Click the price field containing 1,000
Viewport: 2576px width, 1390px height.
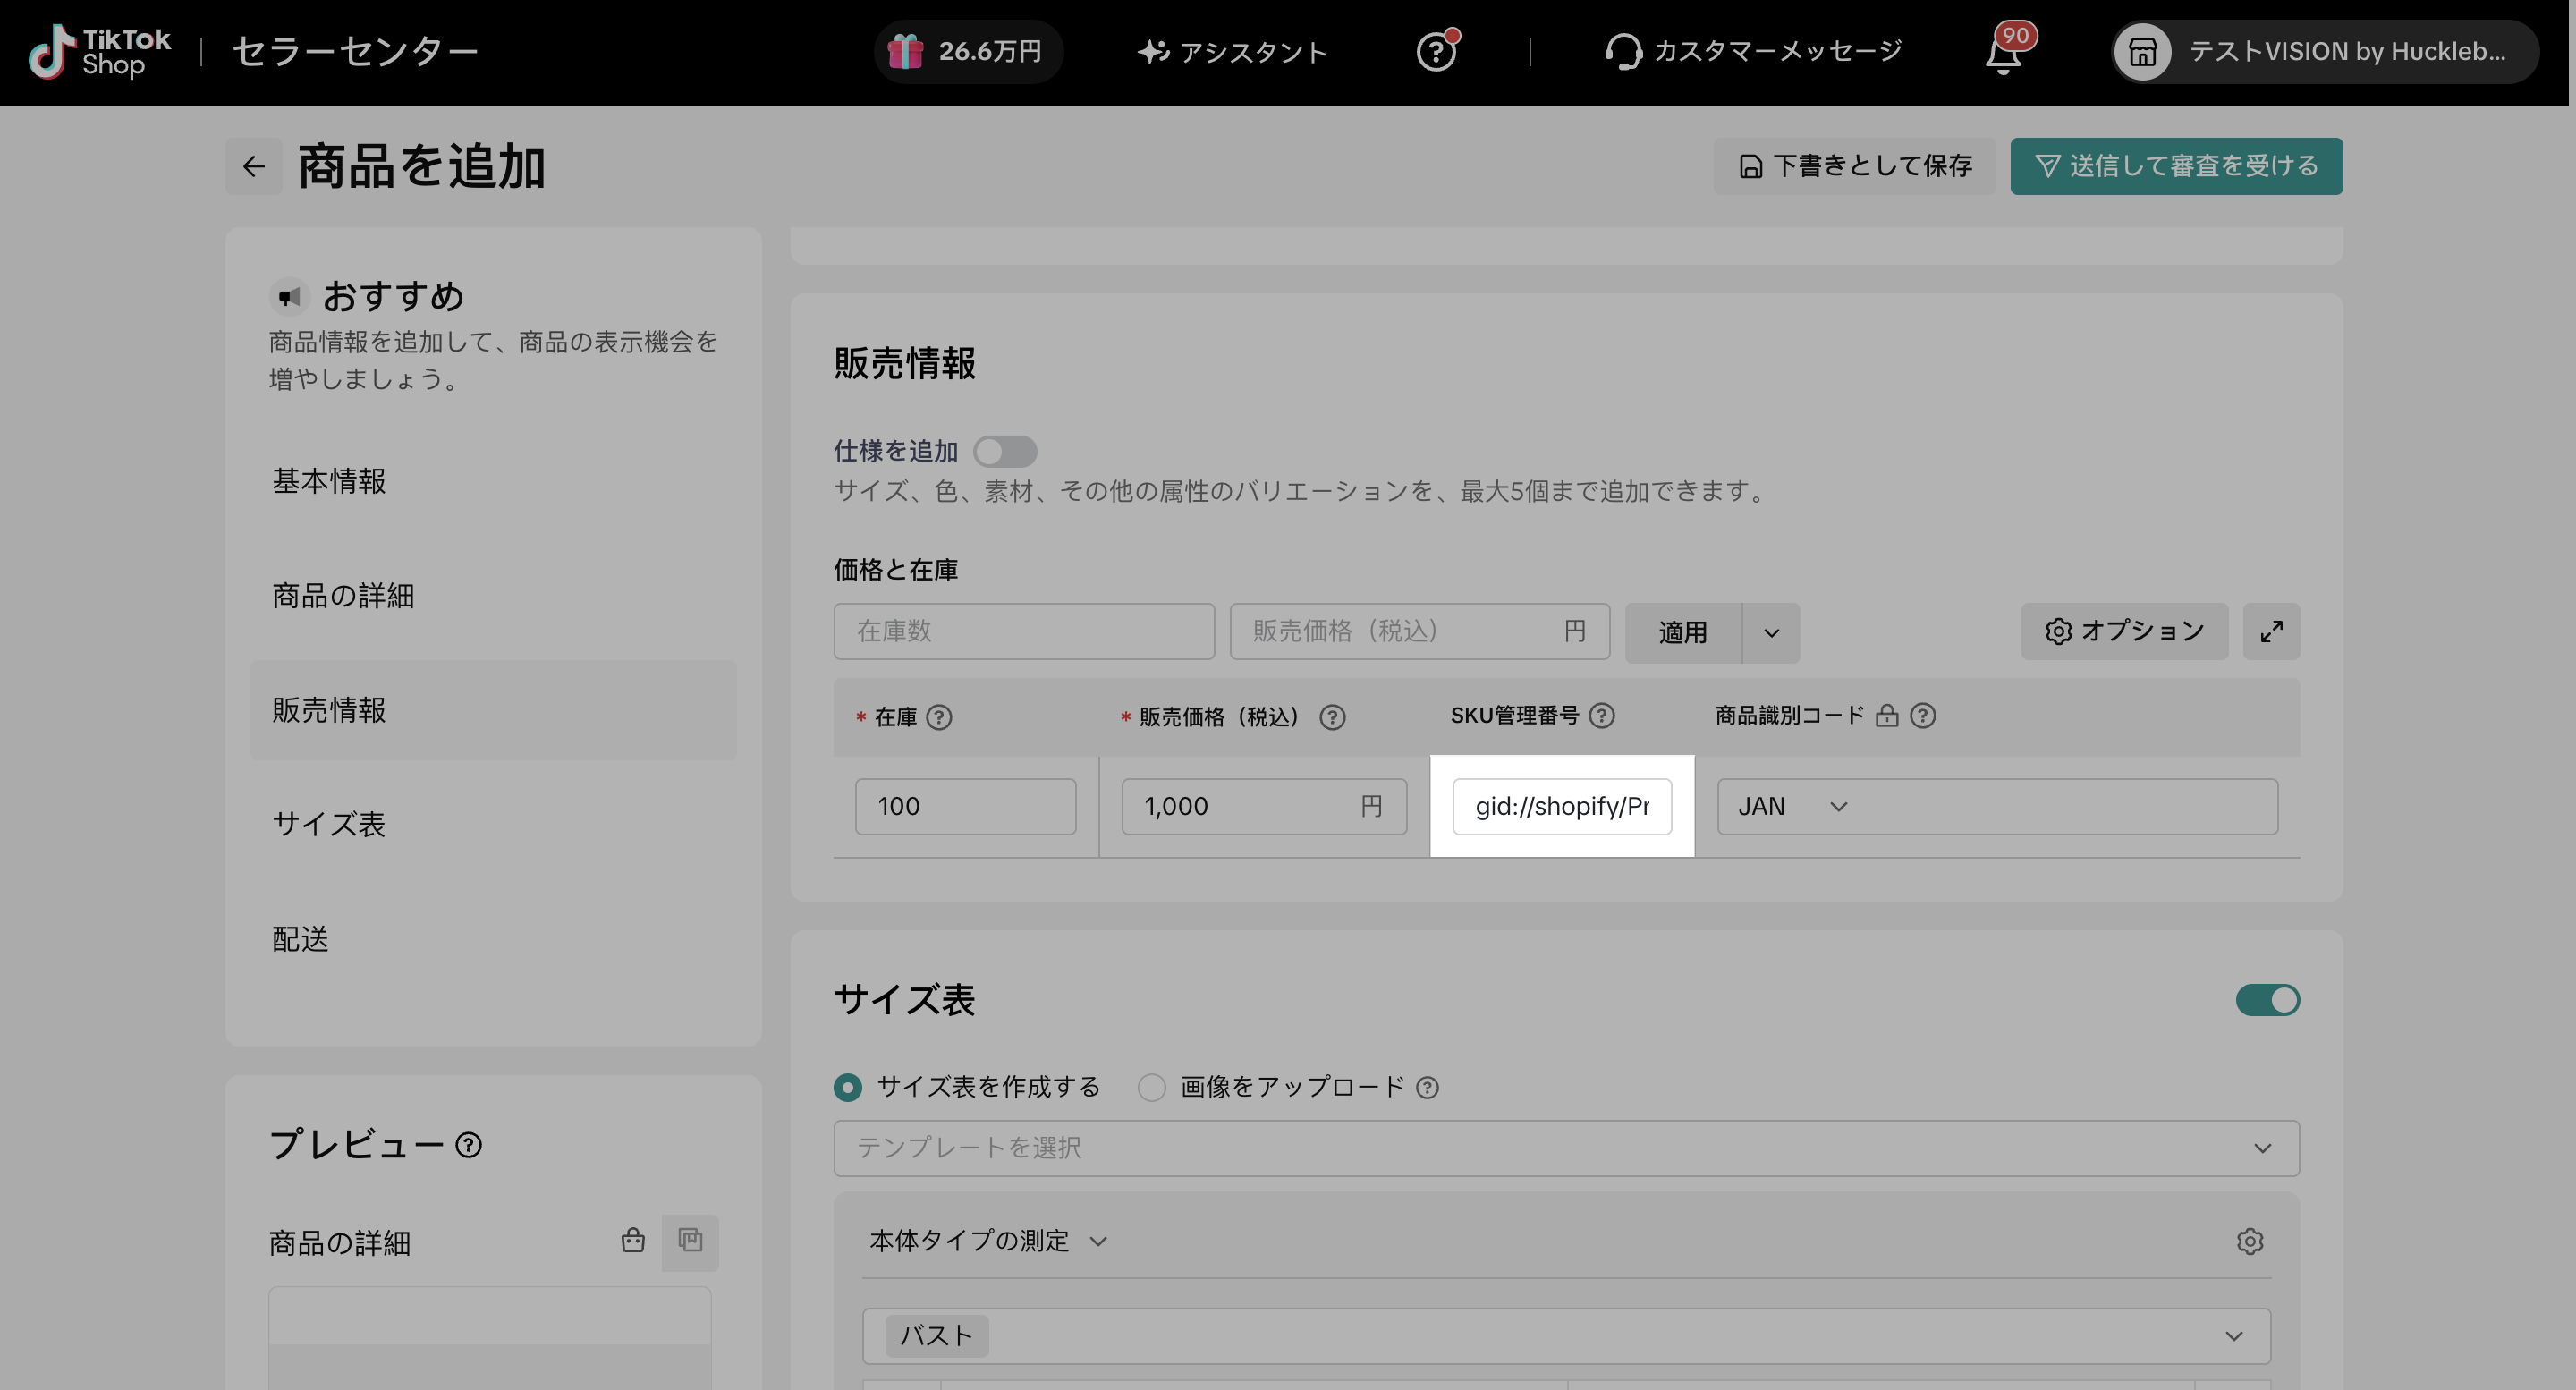(x=1264, y=806)
